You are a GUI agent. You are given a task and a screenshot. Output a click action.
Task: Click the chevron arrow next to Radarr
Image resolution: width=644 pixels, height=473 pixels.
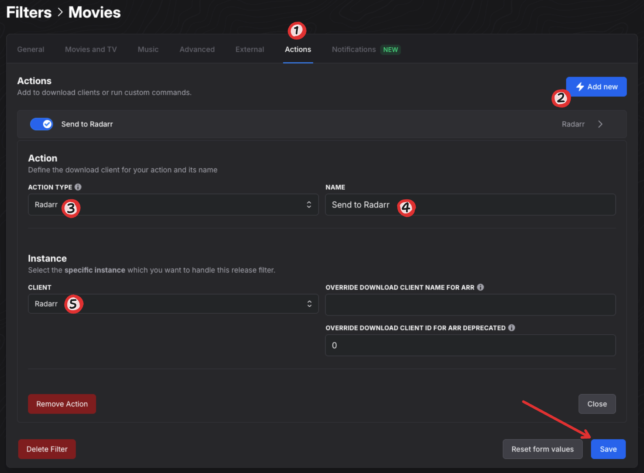coord(600,124)
